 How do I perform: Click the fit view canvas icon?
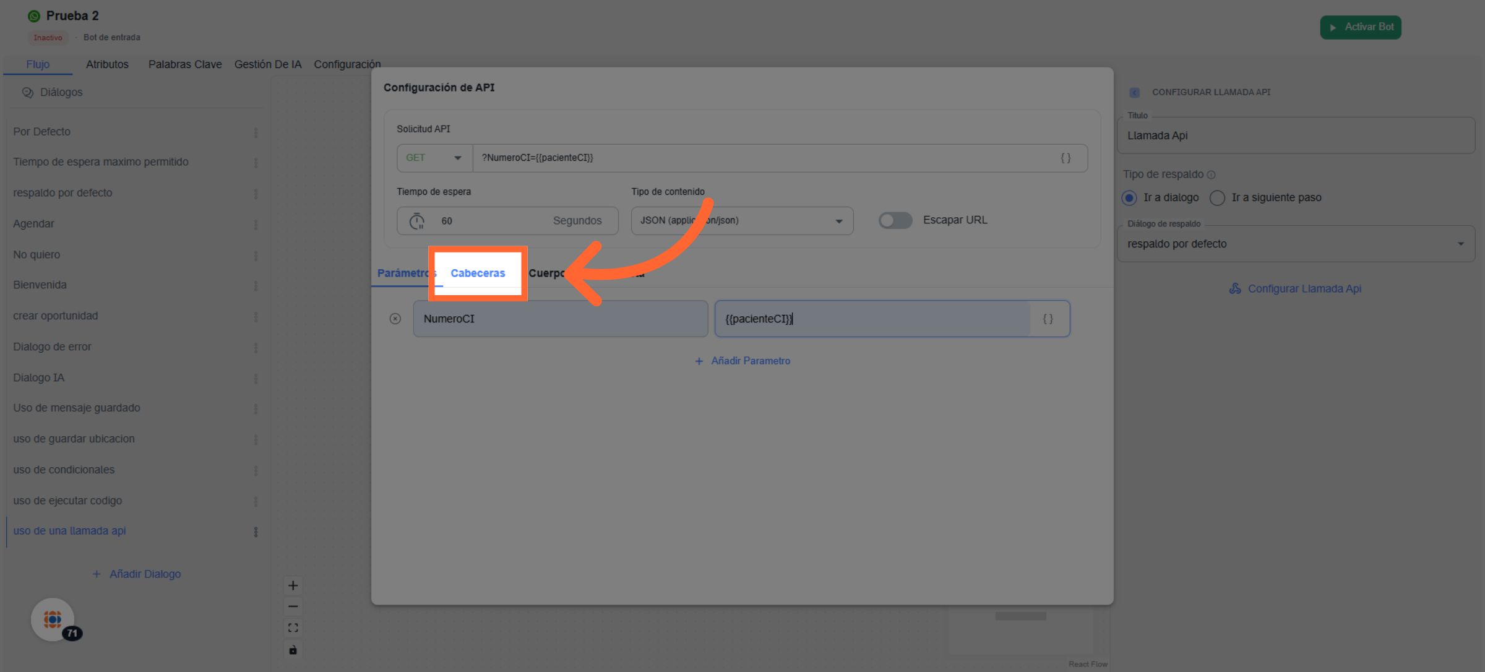pos(293,627)
